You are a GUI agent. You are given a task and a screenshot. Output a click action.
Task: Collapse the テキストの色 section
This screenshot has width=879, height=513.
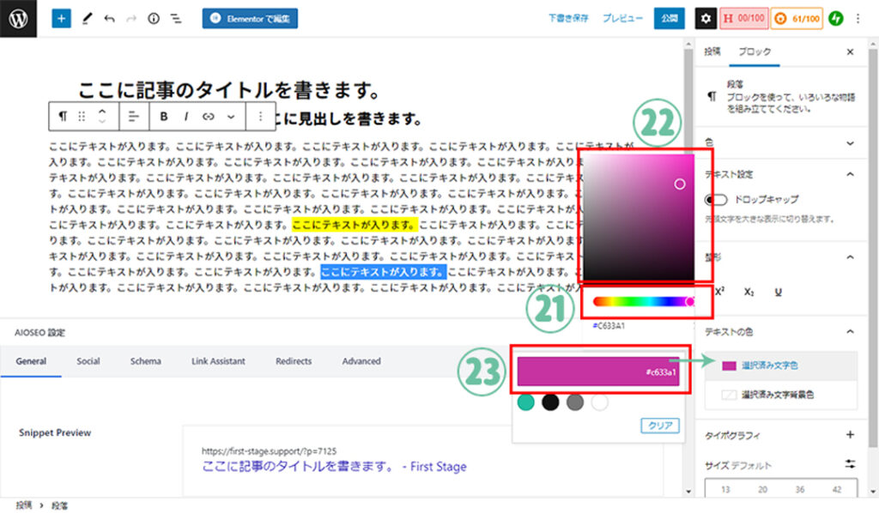(850, 331)
